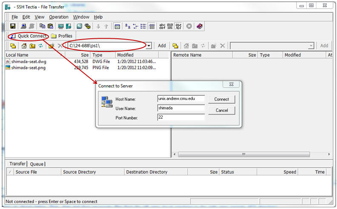Sort by Local Name column header
The height and width of the screenshot is (209, 337).
[x=35, y=55]
